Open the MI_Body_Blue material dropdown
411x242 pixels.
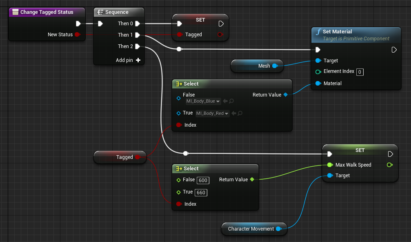203,101
